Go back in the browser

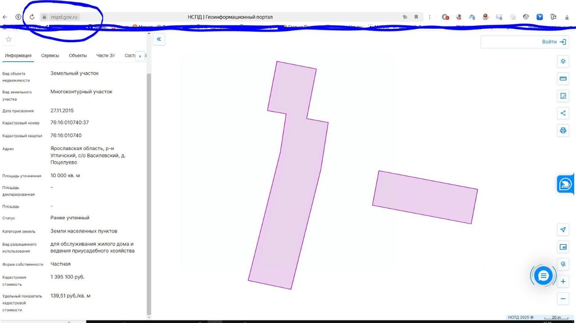[x=5, y=17]
